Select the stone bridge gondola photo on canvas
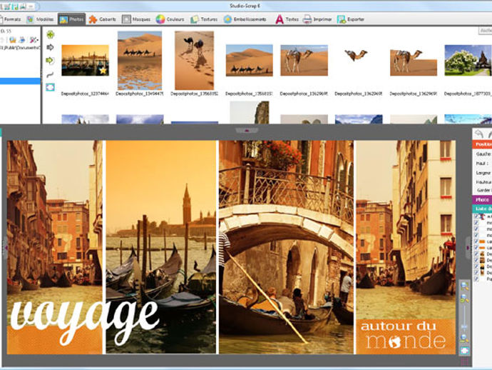The image size is (492, 370). click(x=286, y=247)
